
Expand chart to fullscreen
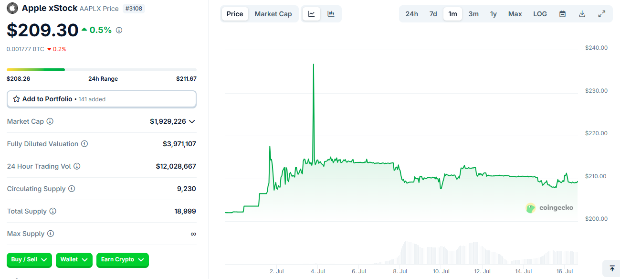coord(601,14)
